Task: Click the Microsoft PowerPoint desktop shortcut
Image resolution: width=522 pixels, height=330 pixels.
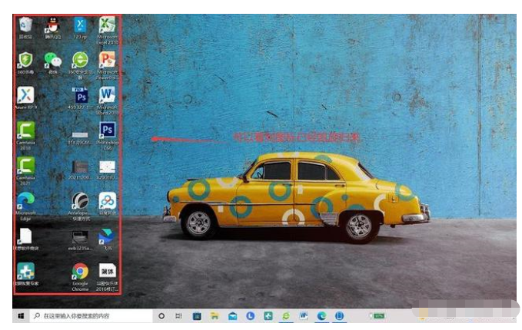Action: (x=107, y=60)
